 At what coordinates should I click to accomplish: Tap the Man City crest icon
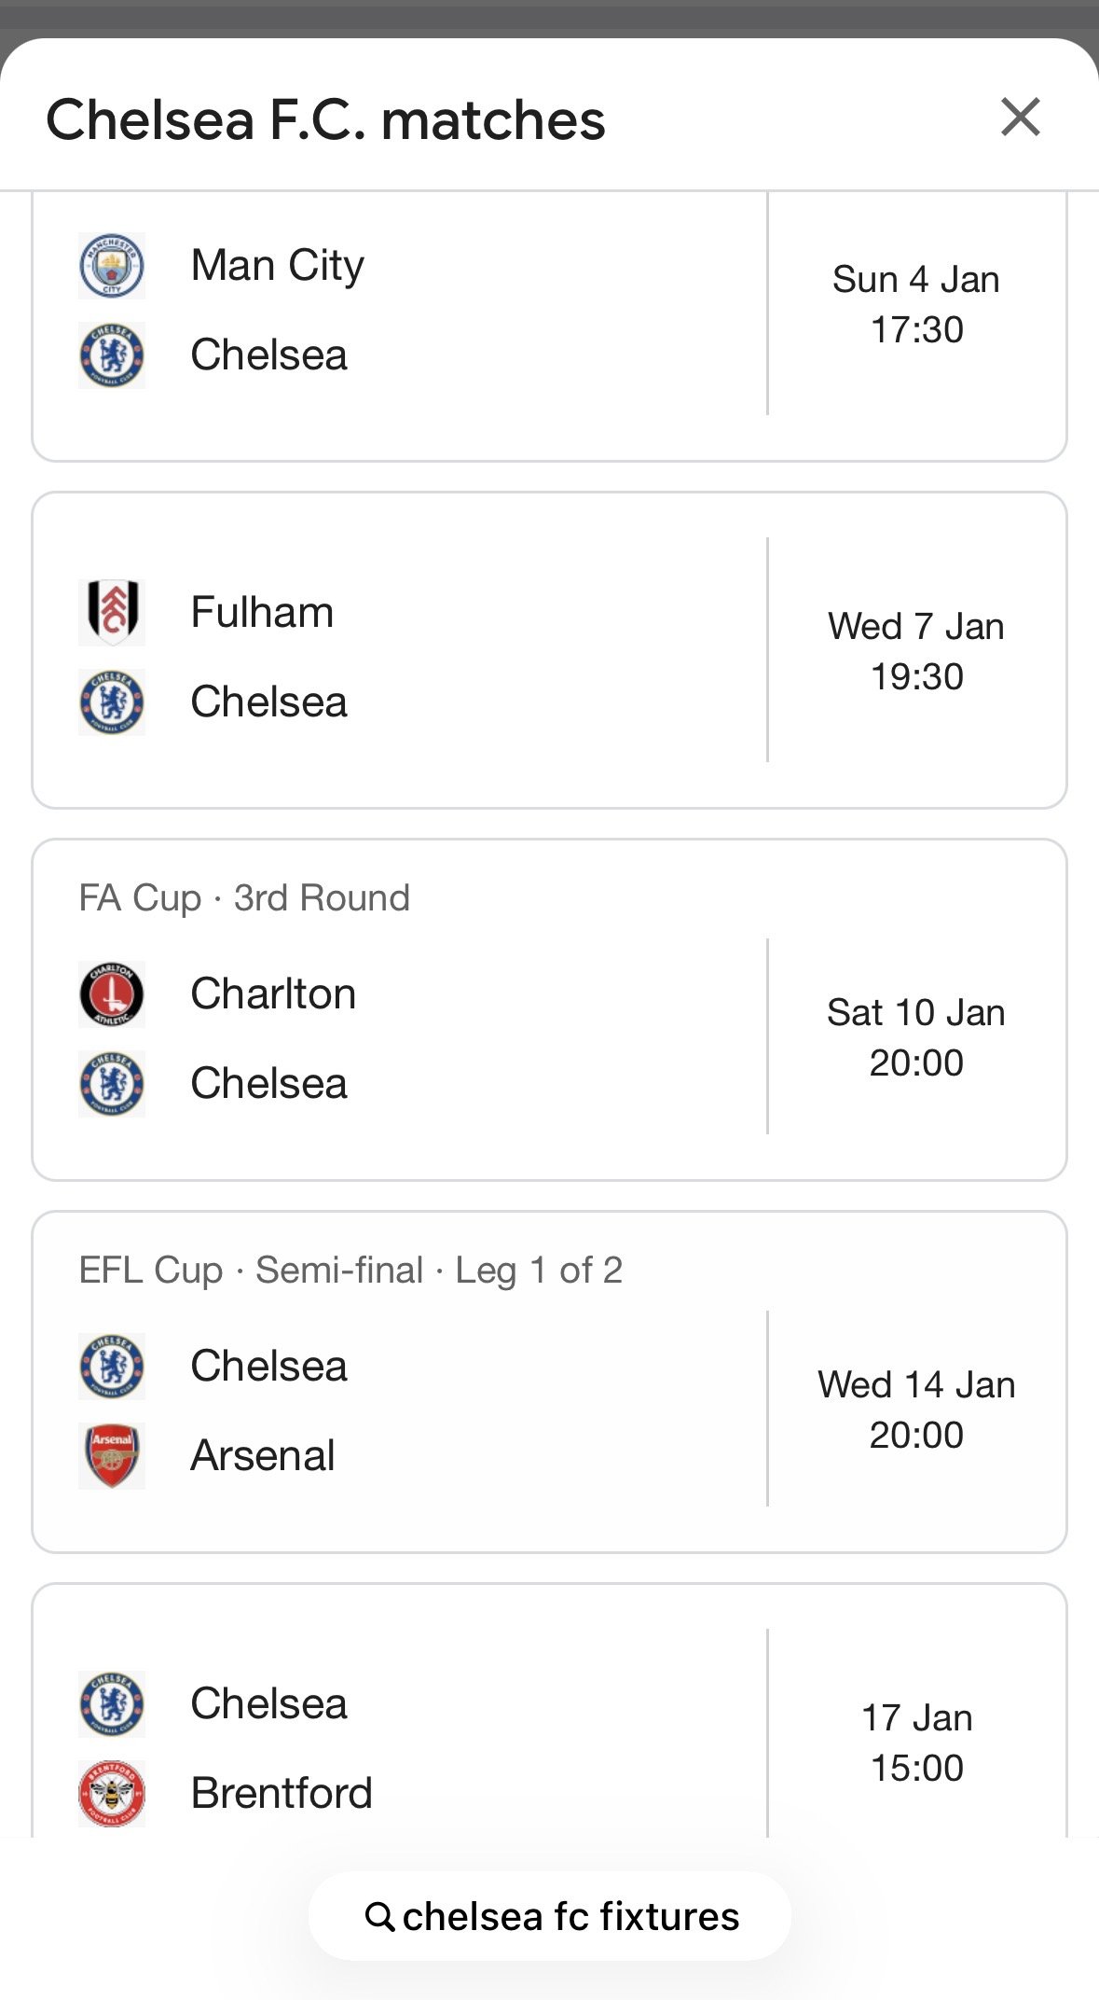112,266
